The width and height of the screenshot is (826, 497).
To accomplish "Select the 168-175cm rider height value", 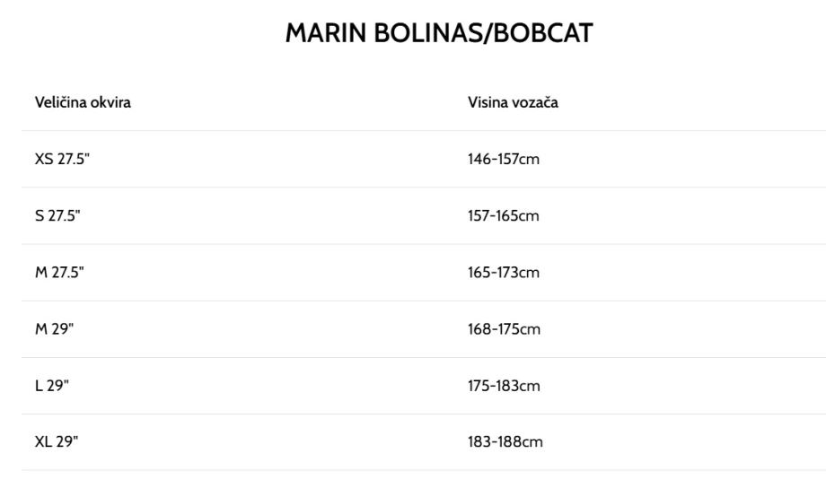I will pyautogui.click(x=505, y=328).
